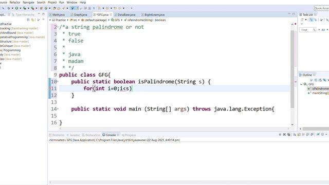329x185 pixels.
Task: Click Remove All Terminated Launches in Console
Action: [289, 135]
